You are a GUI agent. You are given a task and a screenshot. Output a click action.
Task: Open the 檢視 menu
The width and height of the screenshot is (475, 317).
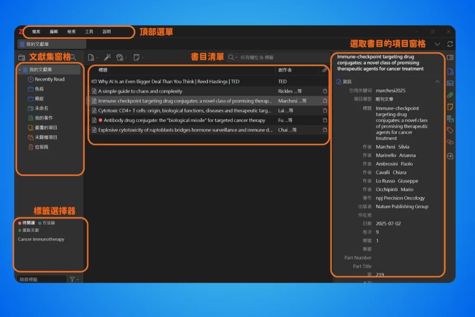tap(71, 32)
